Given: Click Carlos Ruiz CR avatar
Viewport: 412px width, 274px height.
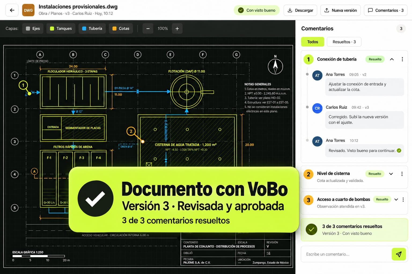Looking at the screenshot, I should point(317,108).
